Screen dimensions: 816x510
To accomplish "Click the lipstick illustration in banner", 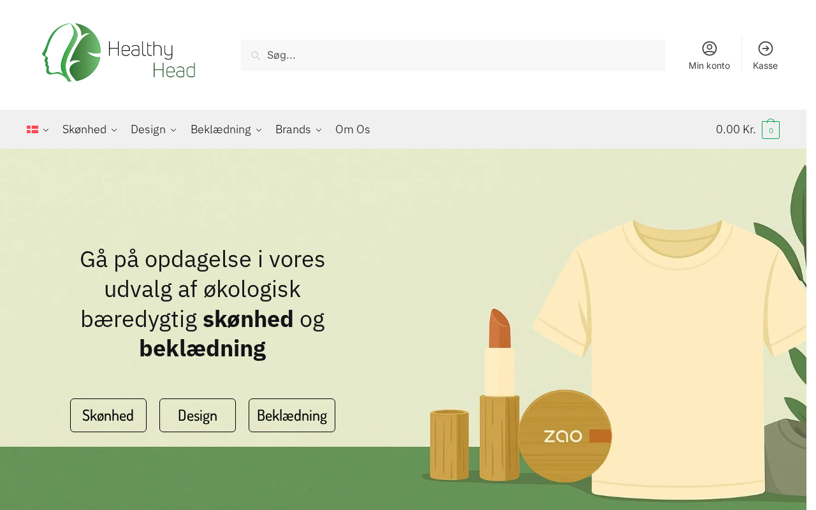I will point(499,394).
